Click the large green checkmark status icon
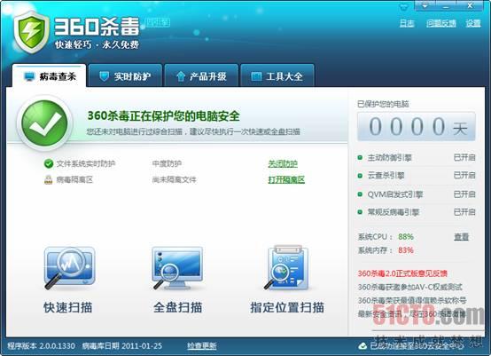Viewport: 491px width, 356px height. pos(44,123)
